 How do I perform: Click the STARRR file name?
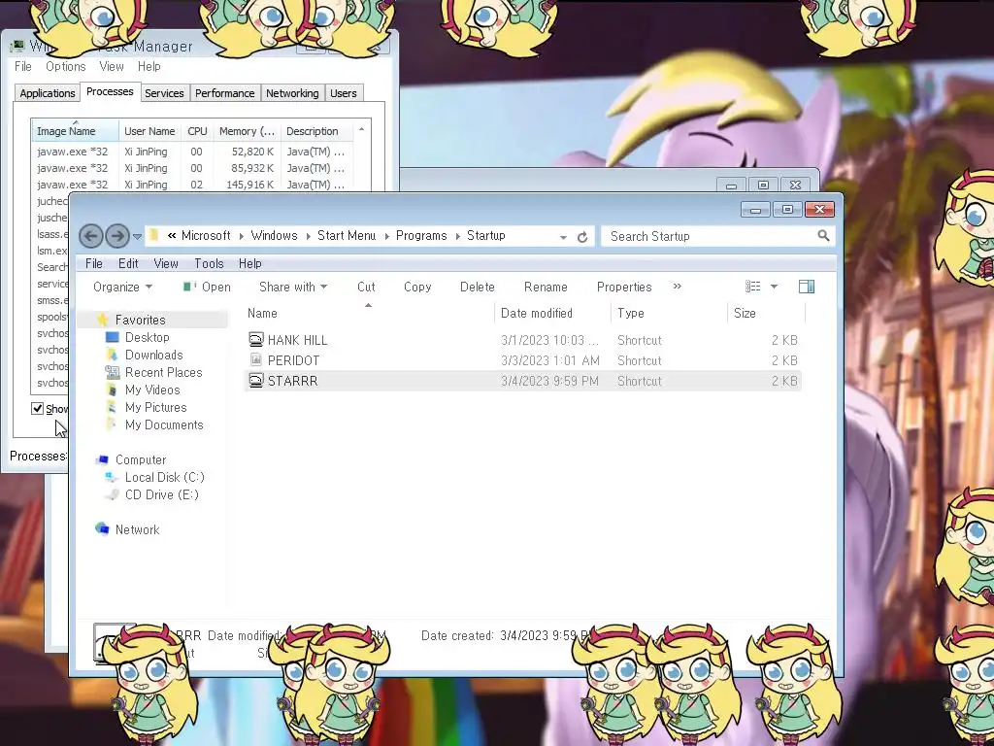tap(293, 381)
